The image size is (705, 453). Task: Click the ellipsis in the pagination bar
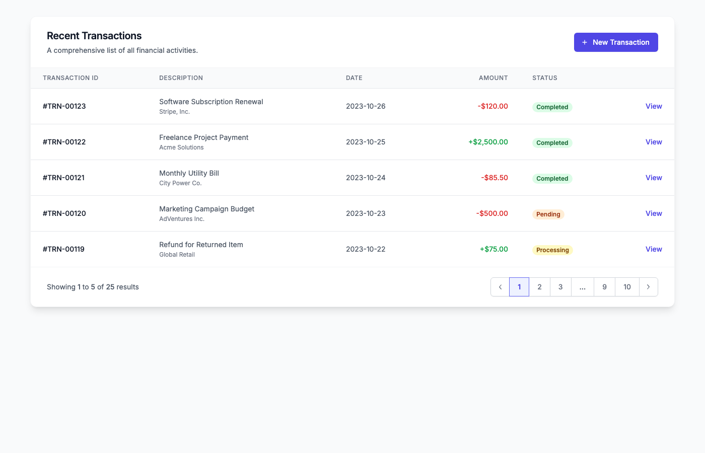(x=583, y=286)
